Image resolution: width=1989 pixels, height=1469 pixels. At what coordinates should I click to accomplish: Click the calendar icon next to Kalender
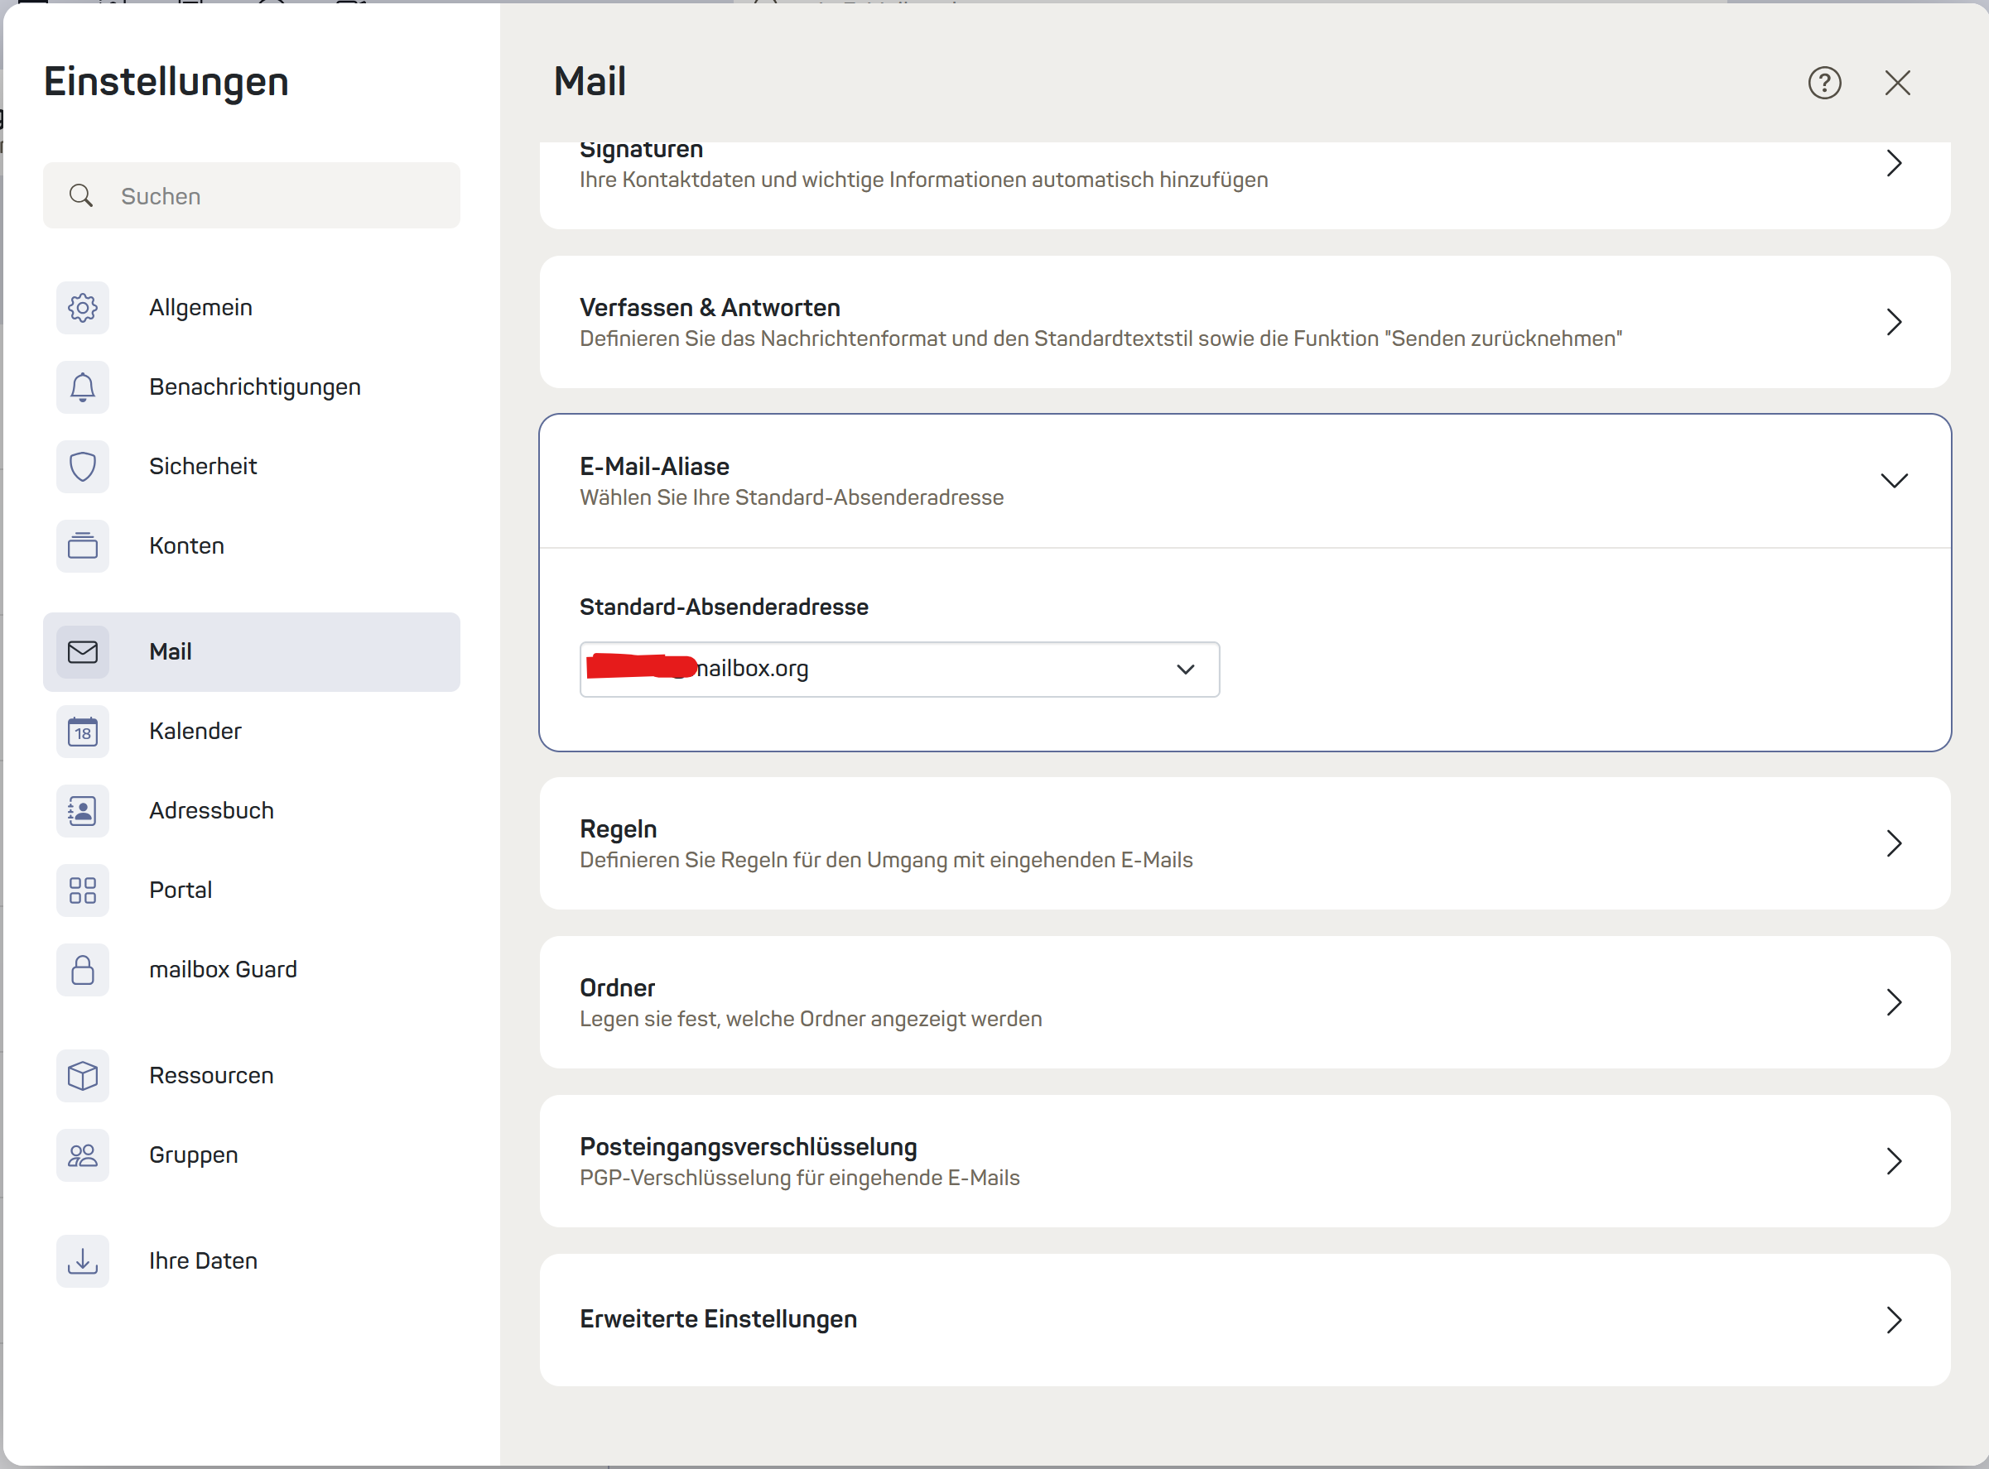(x=83, y=731)
